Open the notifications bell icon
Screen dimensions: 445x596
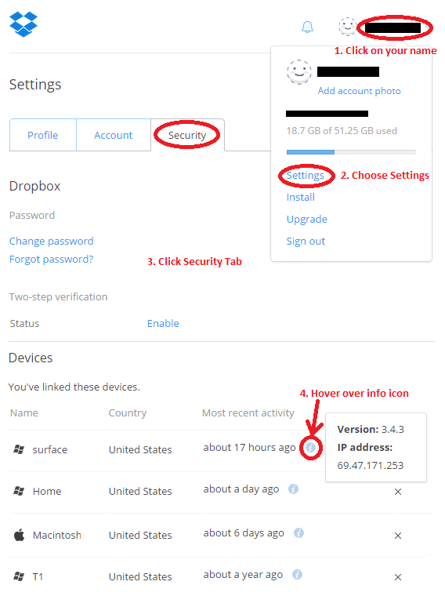coord(307,27)
